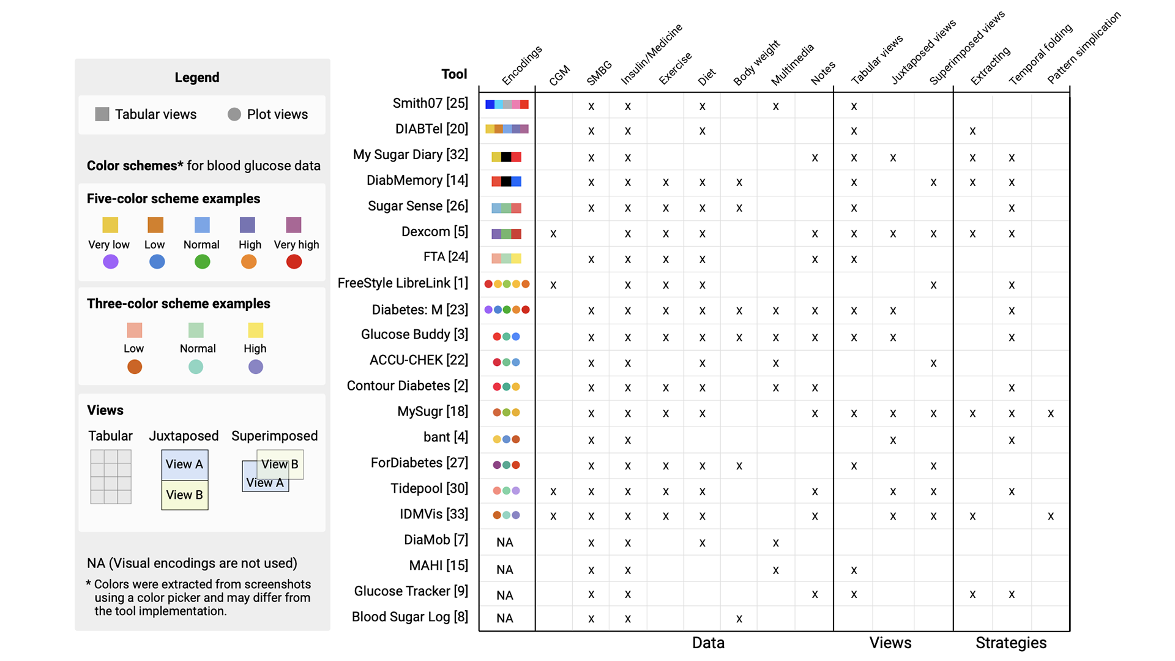
Task: Click the Temporal folding column header
Action: coord(1040,54)
